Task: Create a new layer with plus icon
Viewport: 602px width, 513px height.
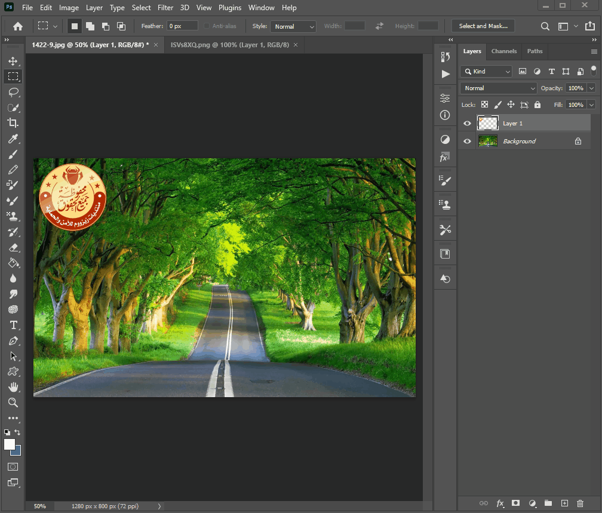Action: [564, 503]
